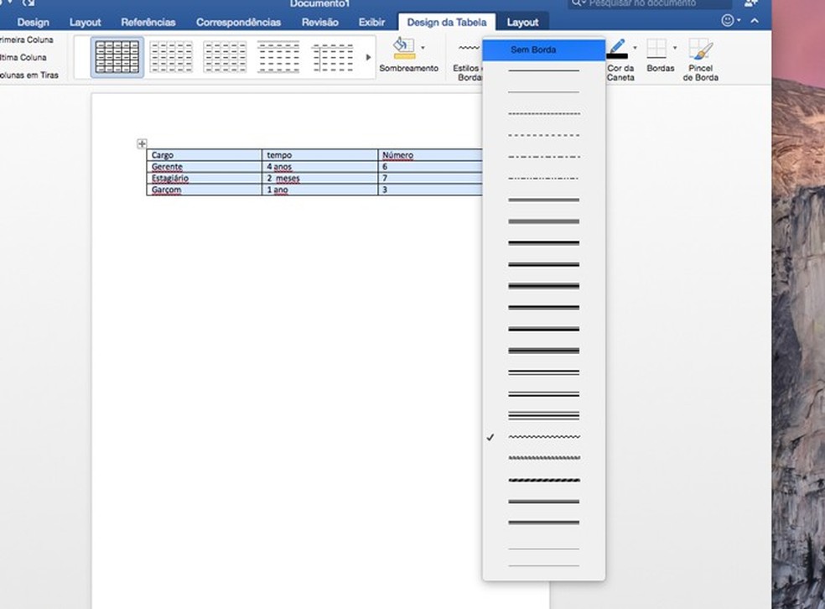This screenshot has width=825, height=609.
Task: Open the page Layout tab
Action: pyautogui.click(x=85, y=22)
